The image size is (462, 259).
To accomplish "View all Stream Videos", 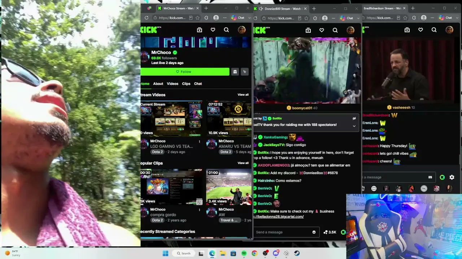I will tap(243, 95).
